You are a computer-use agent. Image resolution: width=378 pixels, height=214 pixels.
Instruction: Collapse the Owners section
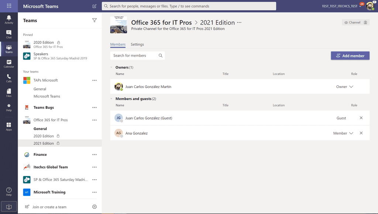coord(112,68)
